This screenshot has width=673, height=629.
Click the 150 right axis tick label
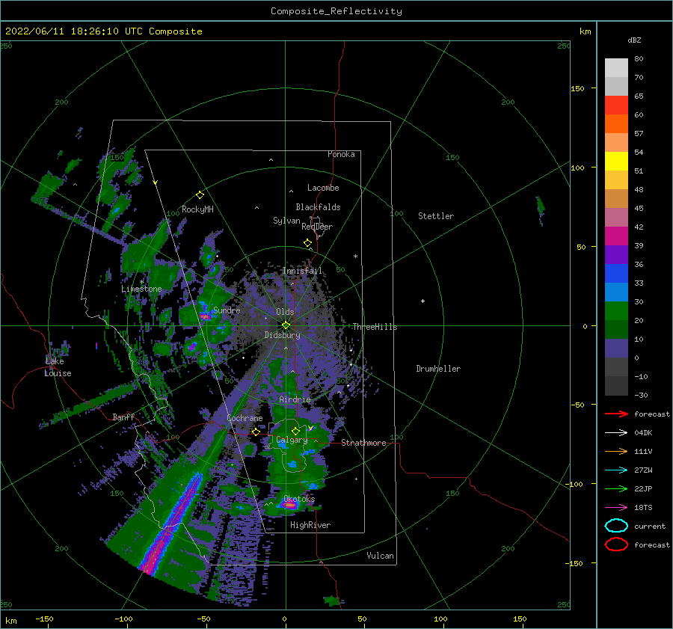[x=577, y=88]
